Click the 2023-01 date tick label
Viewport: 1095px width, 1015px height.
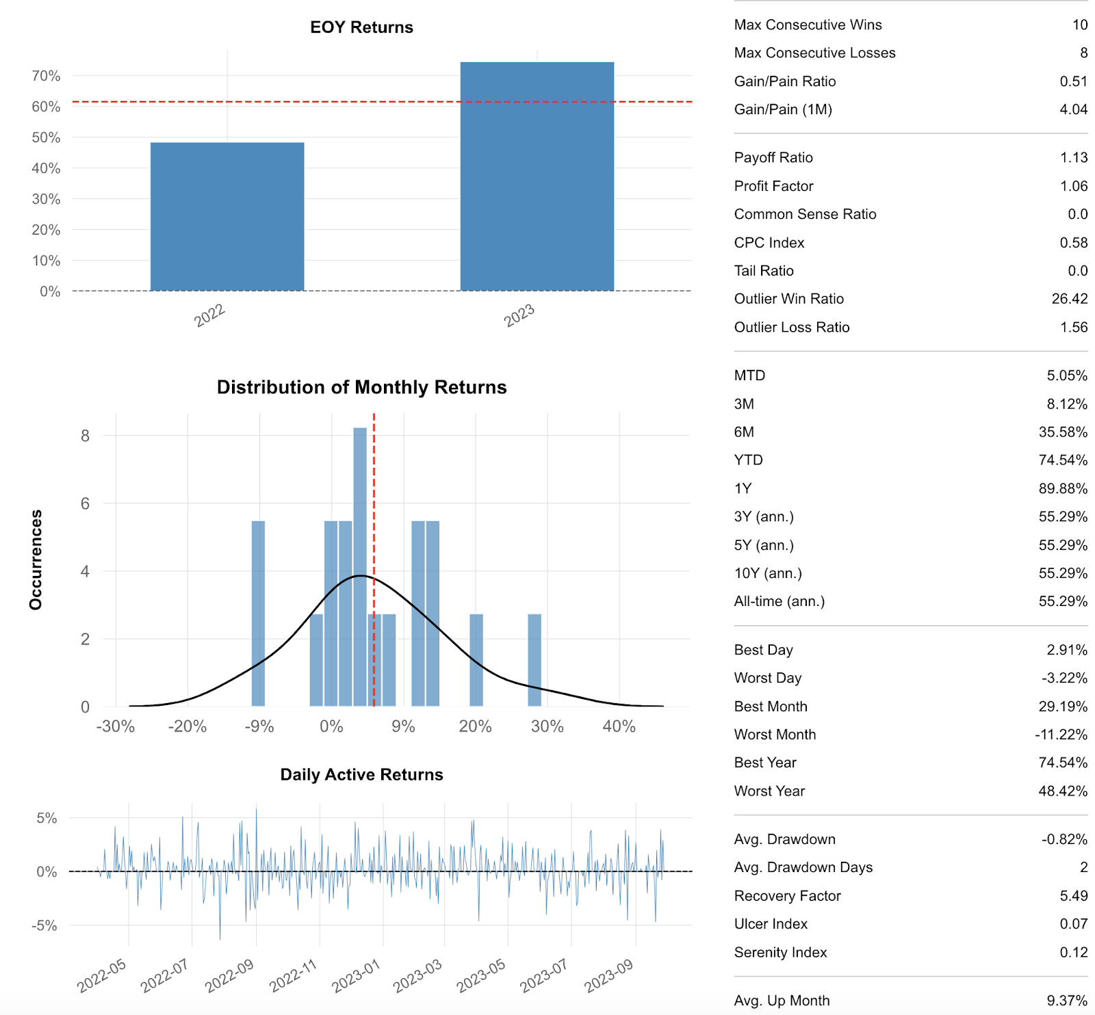[x=355, y=976]
